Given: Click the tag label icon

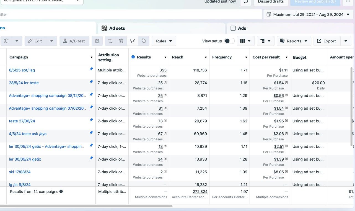Looking at the screenshot, I should (x=144, y=41).
